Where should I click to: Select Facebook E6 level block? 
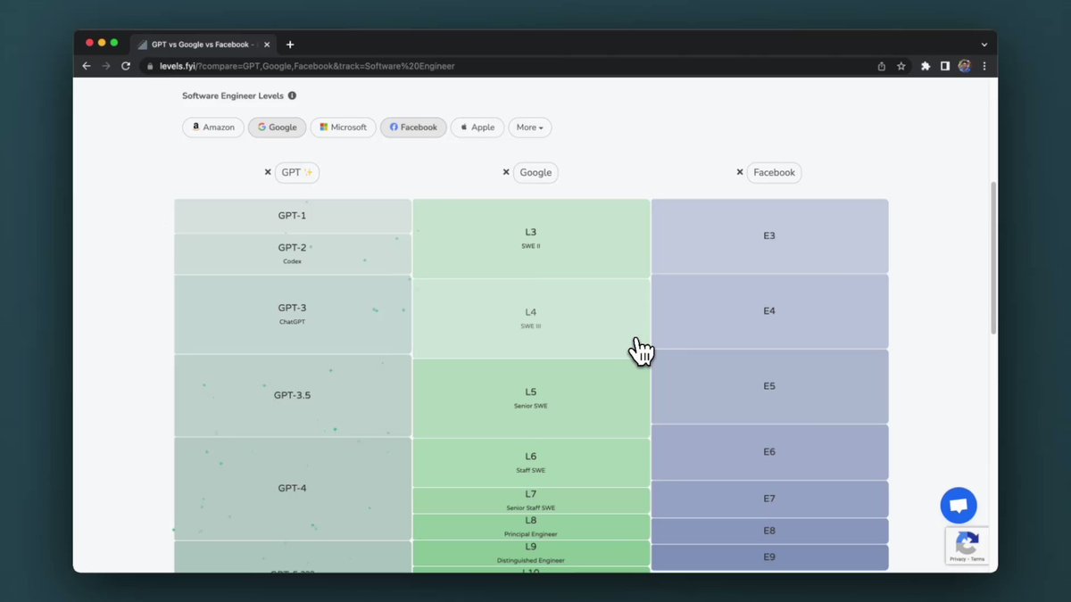tap(769, 452)
